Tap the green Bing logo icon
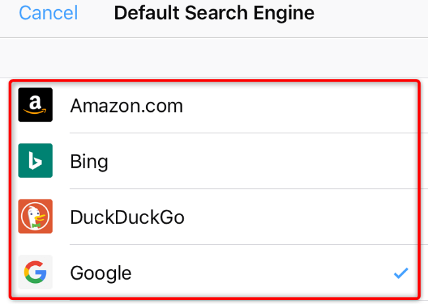Viewport: 428px width, 304px height. 35,161
